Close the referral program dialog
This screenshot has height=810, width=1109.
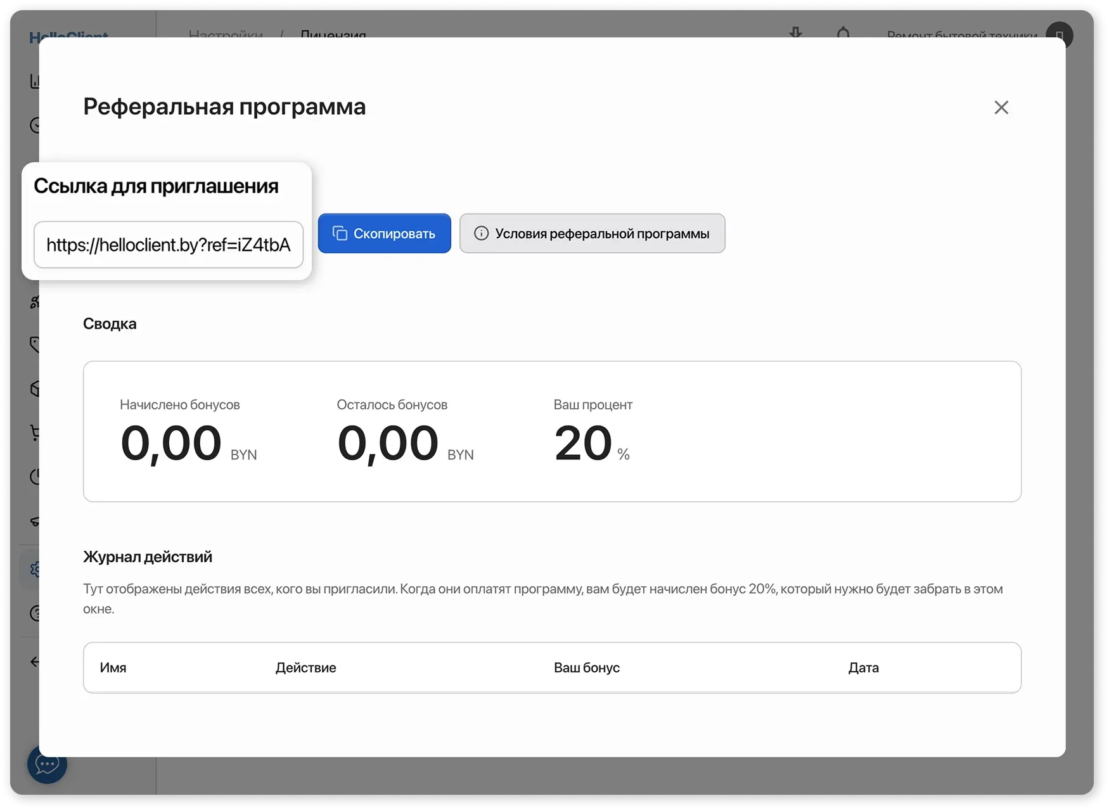coord(1001,108)
